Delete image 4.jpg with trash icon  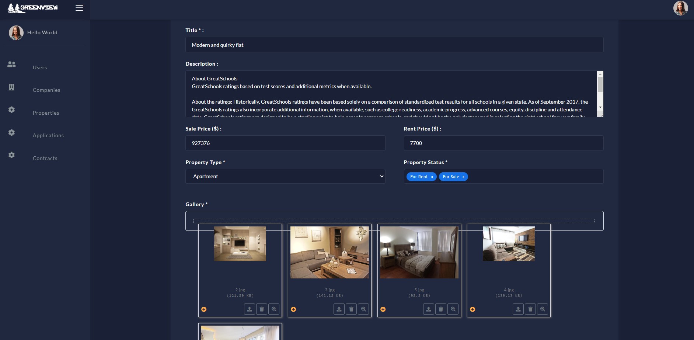pyautogui.click(x=530, y=309)
